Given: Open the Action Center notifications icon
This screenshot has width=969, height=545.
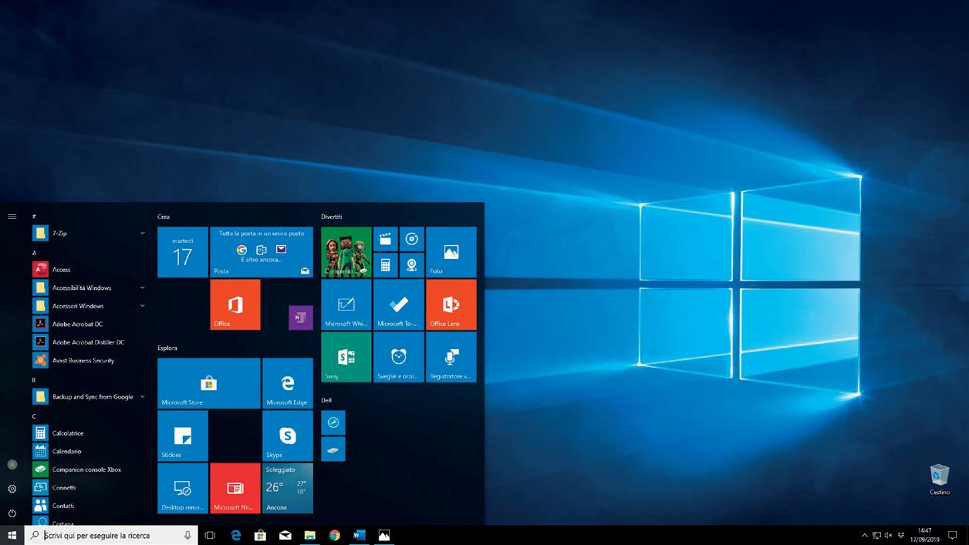Looking at the screenshot, I should [x=954, y=535].
